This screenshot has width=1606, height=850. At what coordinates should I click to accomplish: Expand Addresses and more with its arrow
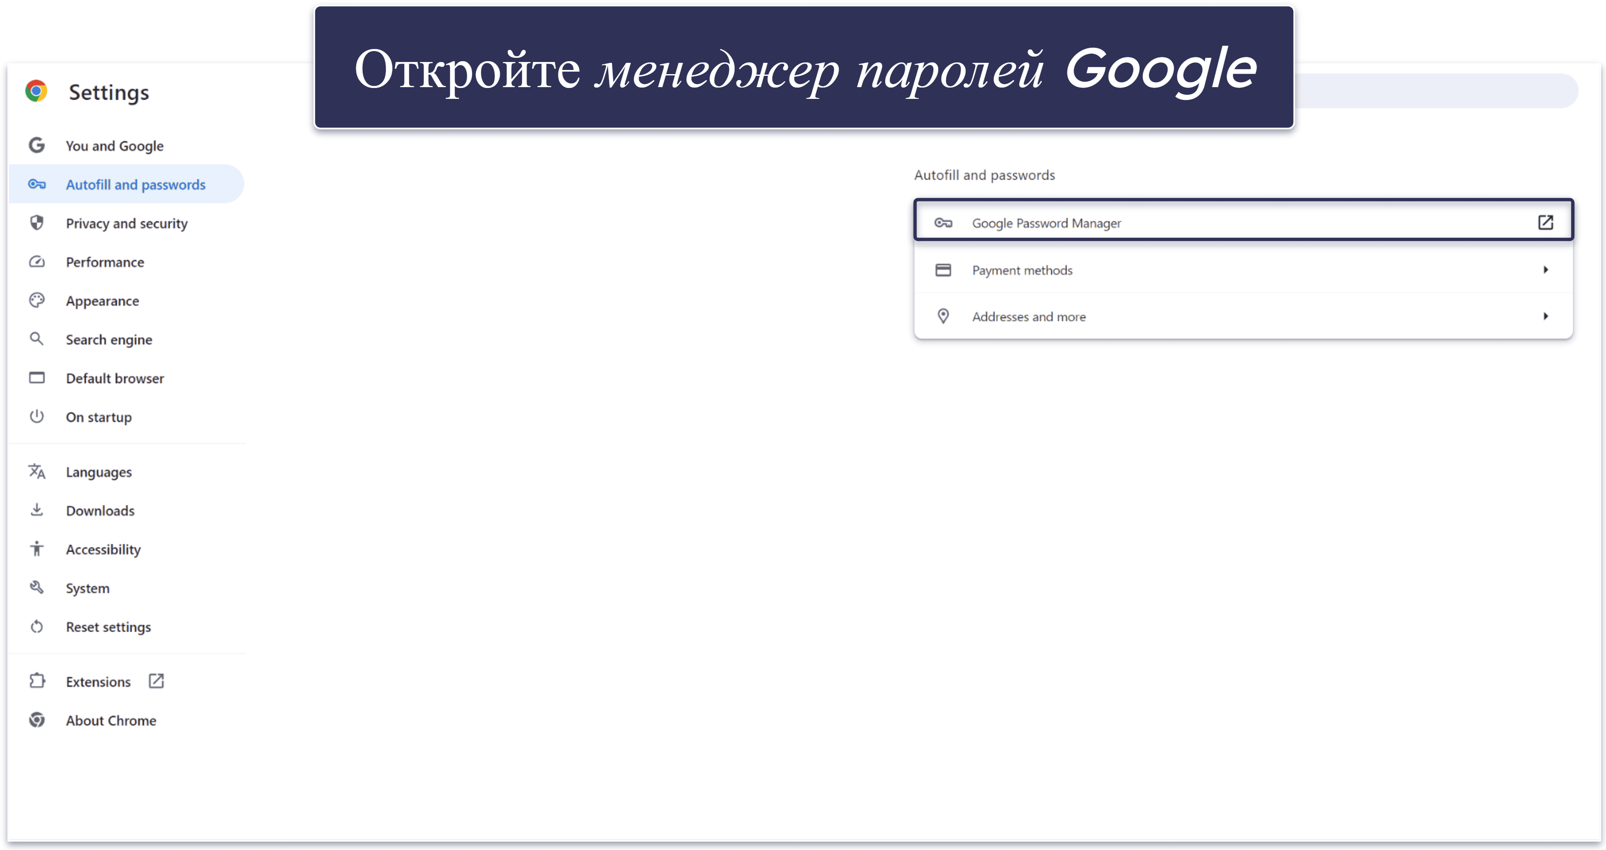click(1546, 316)
